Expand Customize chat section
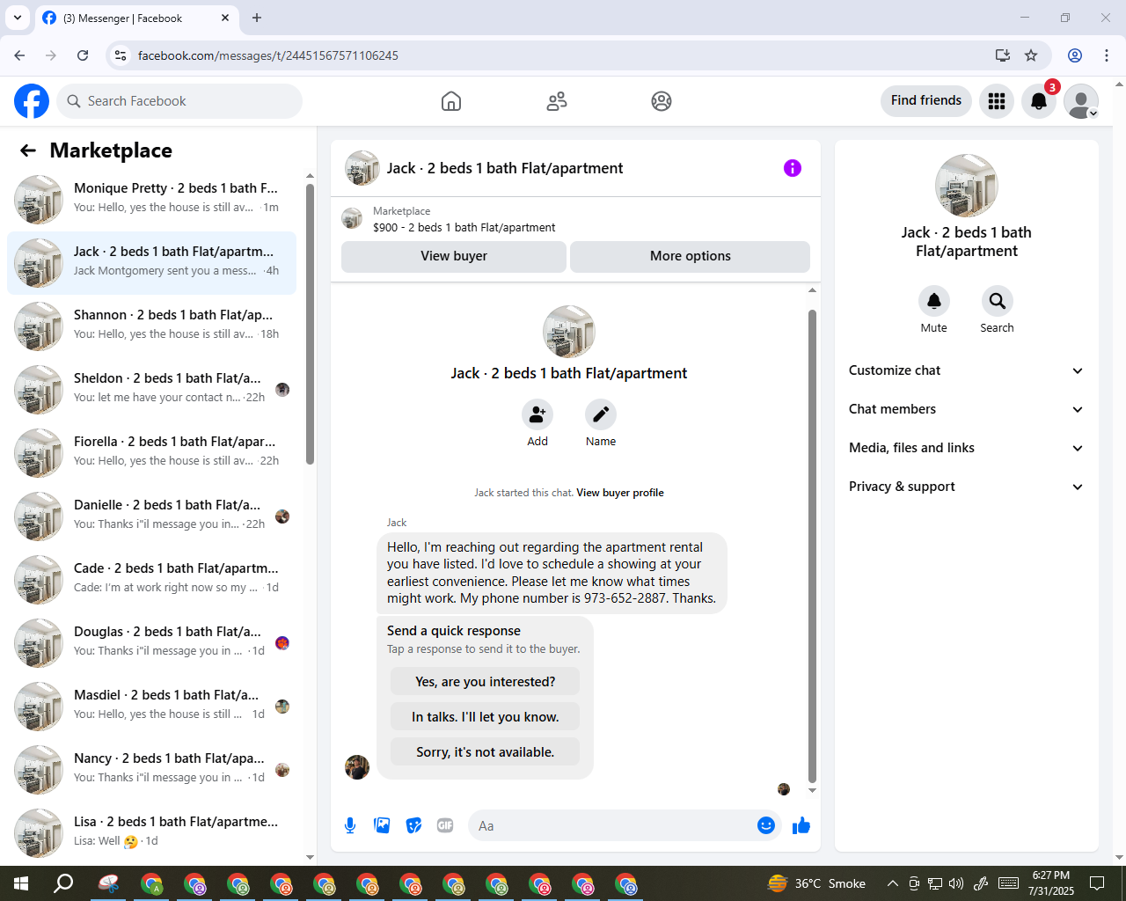 pyautogui.click(x=967, y=370)
